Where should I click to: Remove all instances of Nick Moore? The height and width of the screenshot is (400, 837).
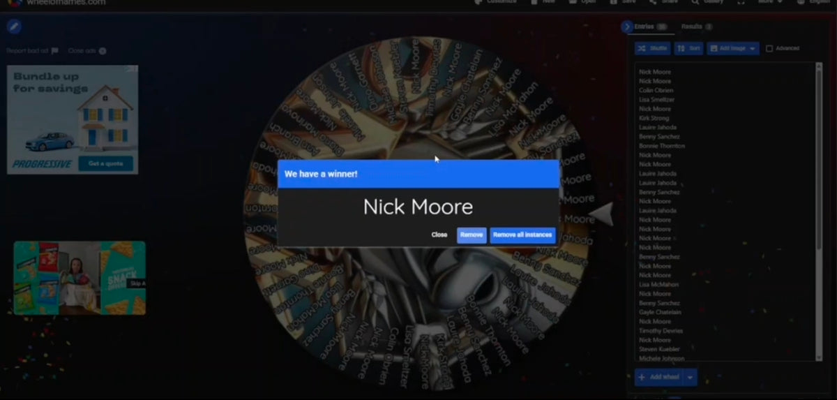pyautogui.click(x=522, y=235)
